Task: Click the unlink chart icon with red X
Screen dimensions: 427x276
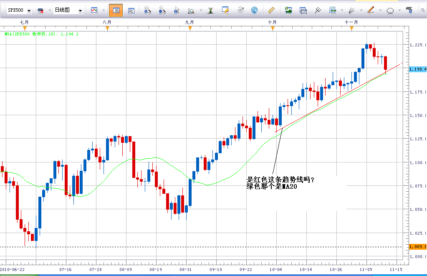Action: (x=40, y=10)
